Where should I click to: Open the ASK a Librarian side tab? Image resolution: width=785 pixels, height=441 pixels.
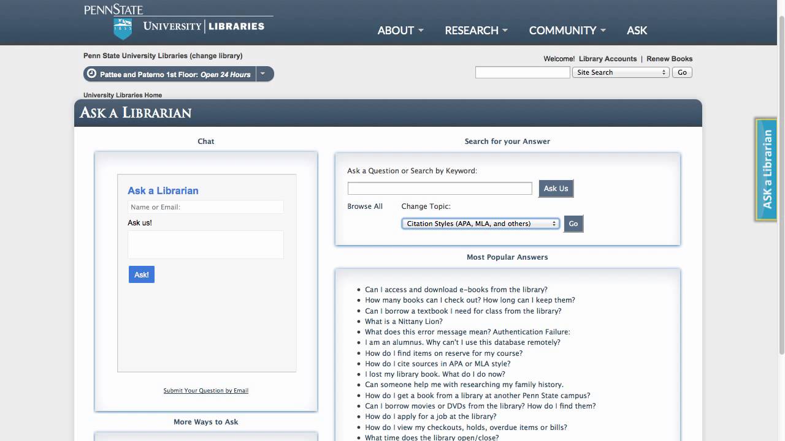[767, 169]
